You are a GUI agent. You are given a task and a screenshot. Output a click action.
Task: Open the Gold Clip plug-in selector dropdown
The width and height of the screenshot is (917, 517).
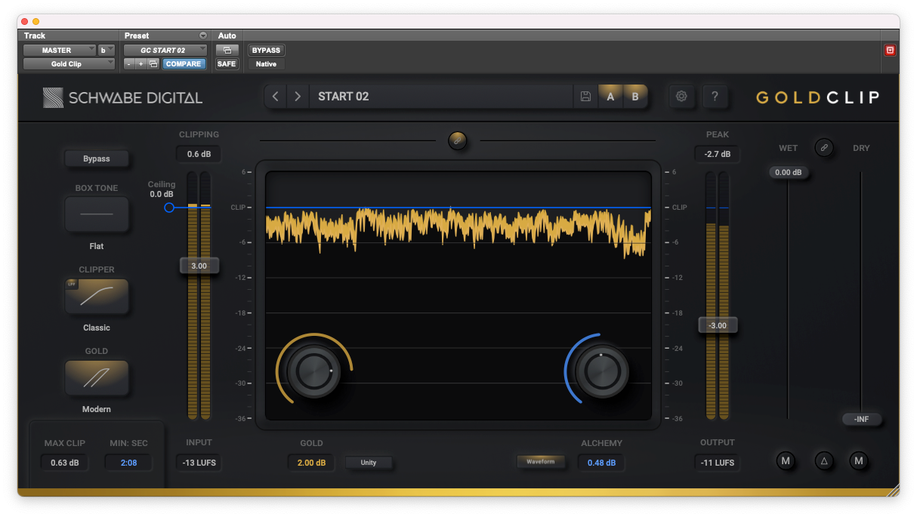pyautogui.click(x=69, y=64)
